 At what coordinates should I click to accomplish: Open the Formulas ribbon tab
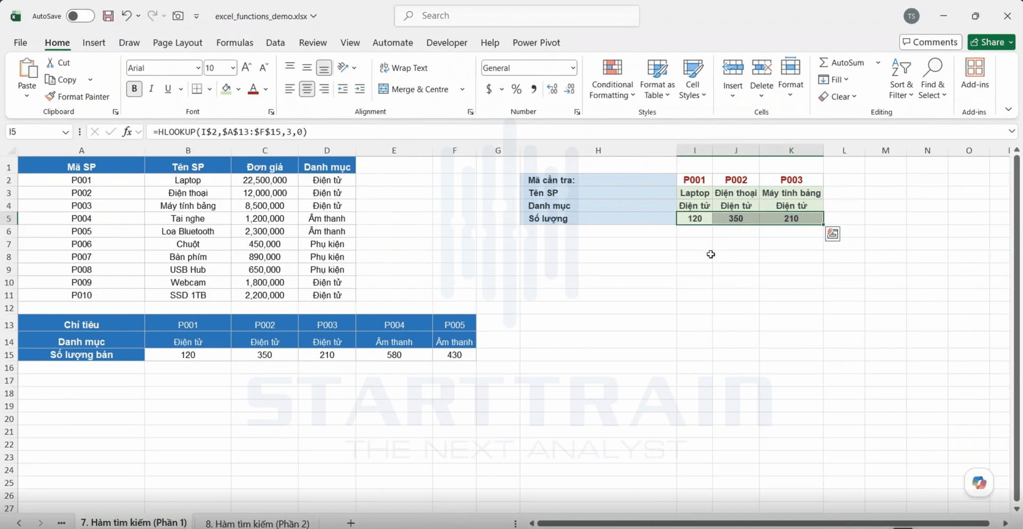pos(235,43)
